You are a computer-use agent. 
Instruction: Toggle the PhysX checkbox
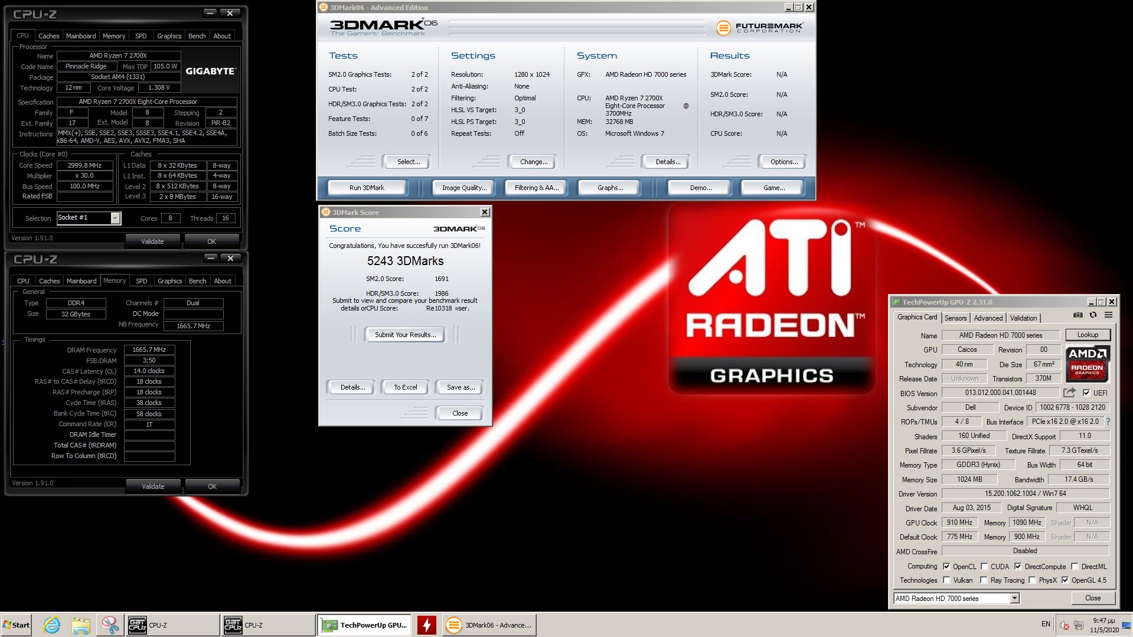tap(1032, 580)
